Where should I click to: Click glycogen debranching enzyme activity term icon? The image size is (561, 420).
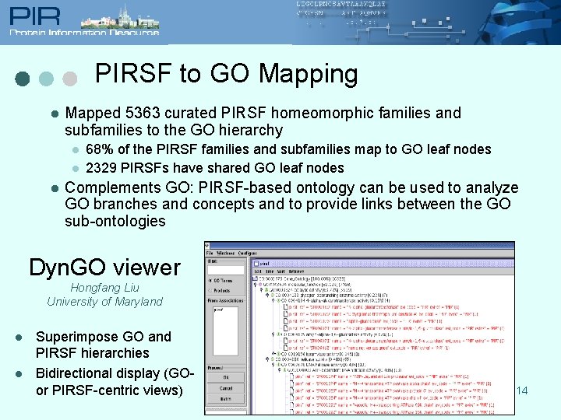tap(272, 296)
